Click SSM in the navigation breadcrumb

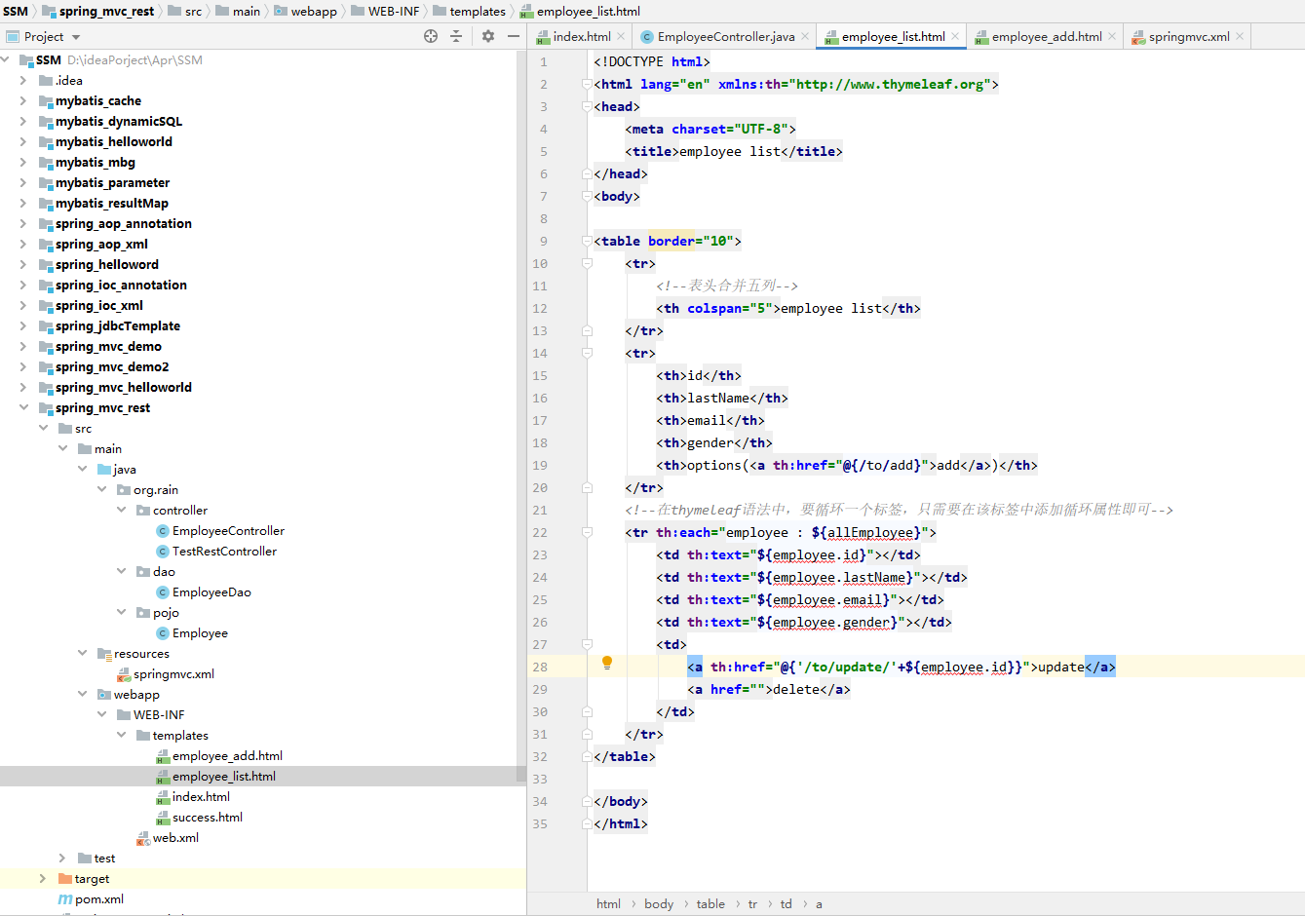[16, 11]
